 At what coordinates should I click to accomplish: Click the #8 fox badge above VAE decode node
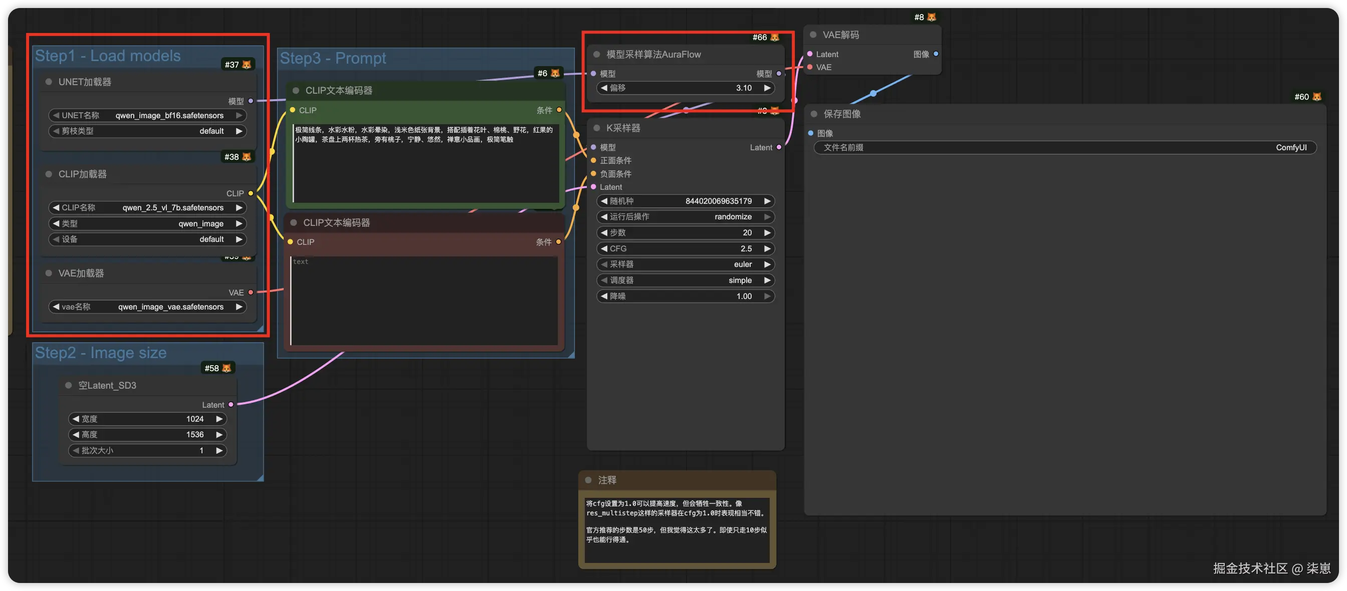(931, 17)
